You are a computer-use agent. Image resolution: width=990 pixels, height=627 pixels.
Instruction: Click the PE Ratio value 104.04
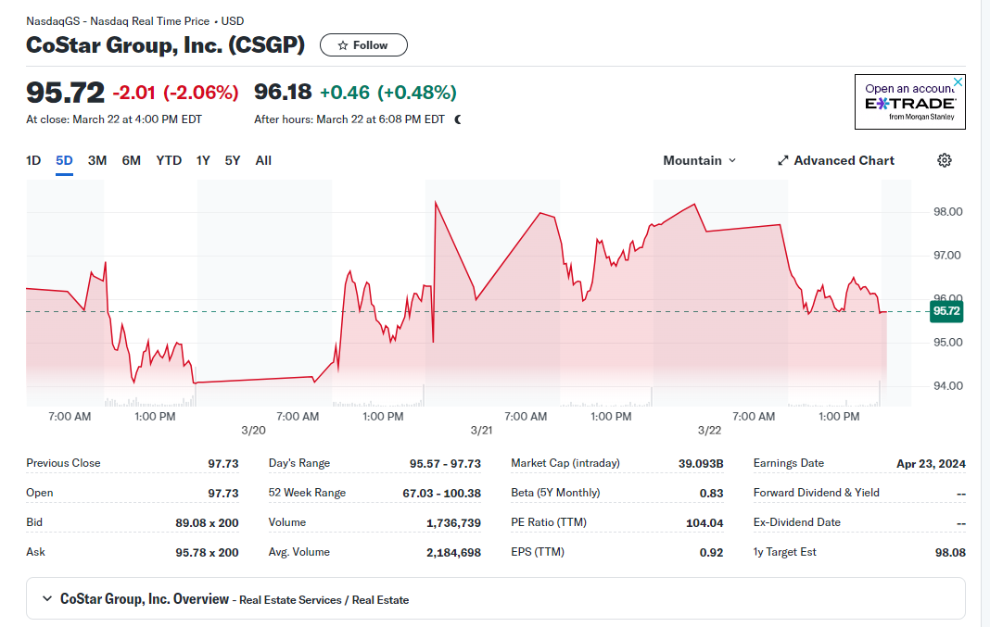click(704, 523)
